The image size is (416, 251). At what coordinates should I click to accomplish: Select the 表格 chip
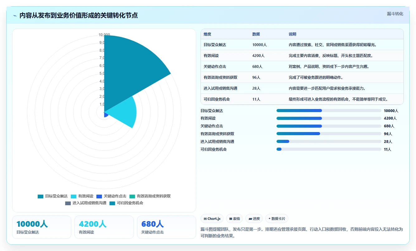[x=234, y=219]
